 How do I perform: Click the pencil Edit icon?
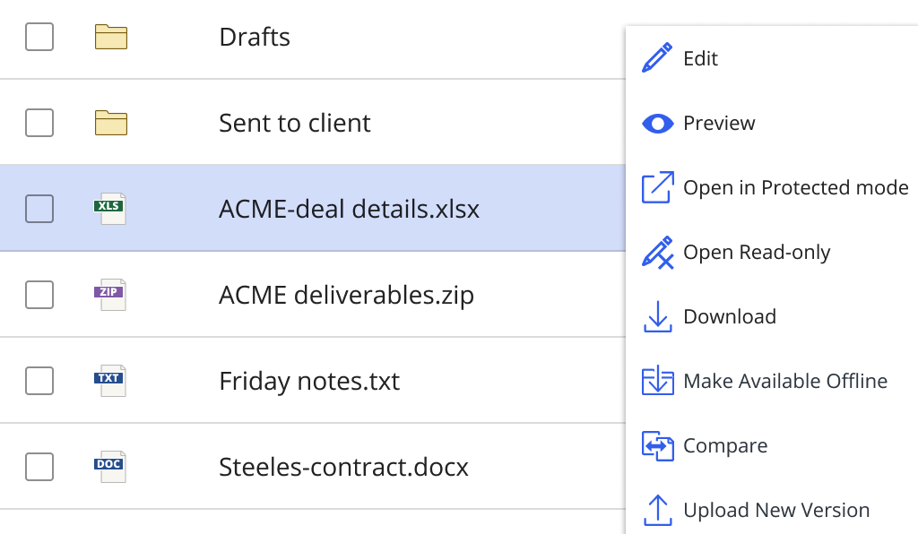657,59
